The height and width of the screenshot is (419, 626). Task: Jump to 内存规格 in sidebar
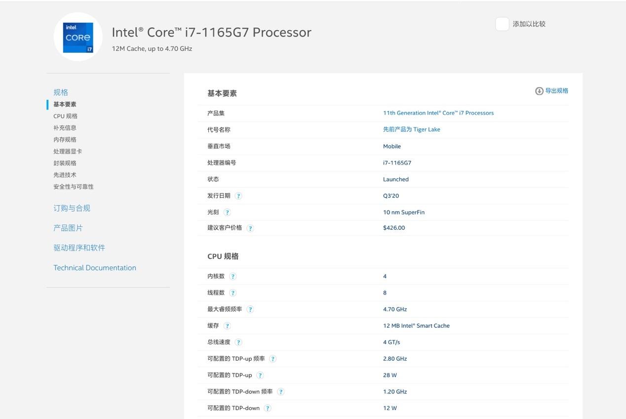[65, 140]
